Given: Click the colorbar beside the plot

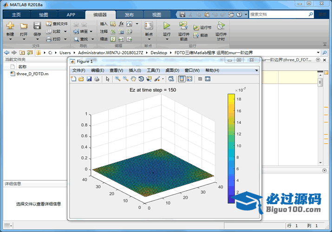Looking at the screenshot, I should [231, 148].
